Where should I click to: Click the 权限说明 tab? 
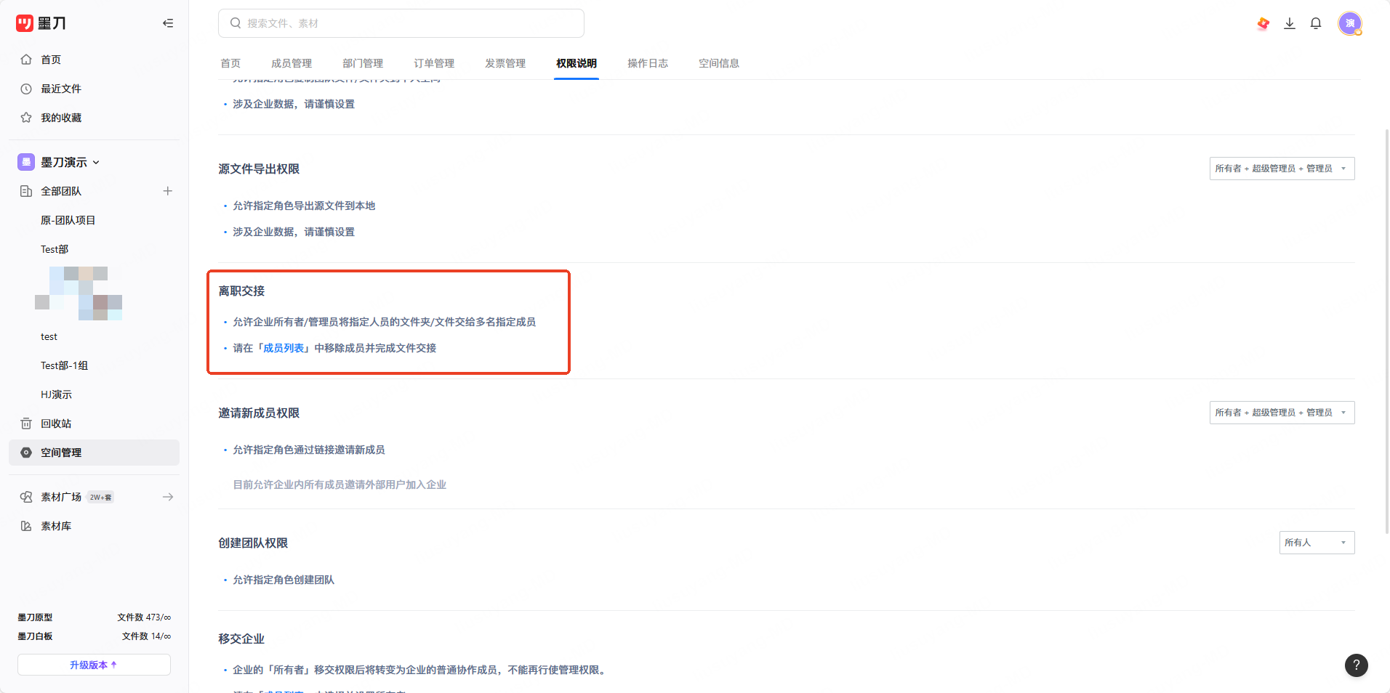pyautogui.click(x=577, y=63)
